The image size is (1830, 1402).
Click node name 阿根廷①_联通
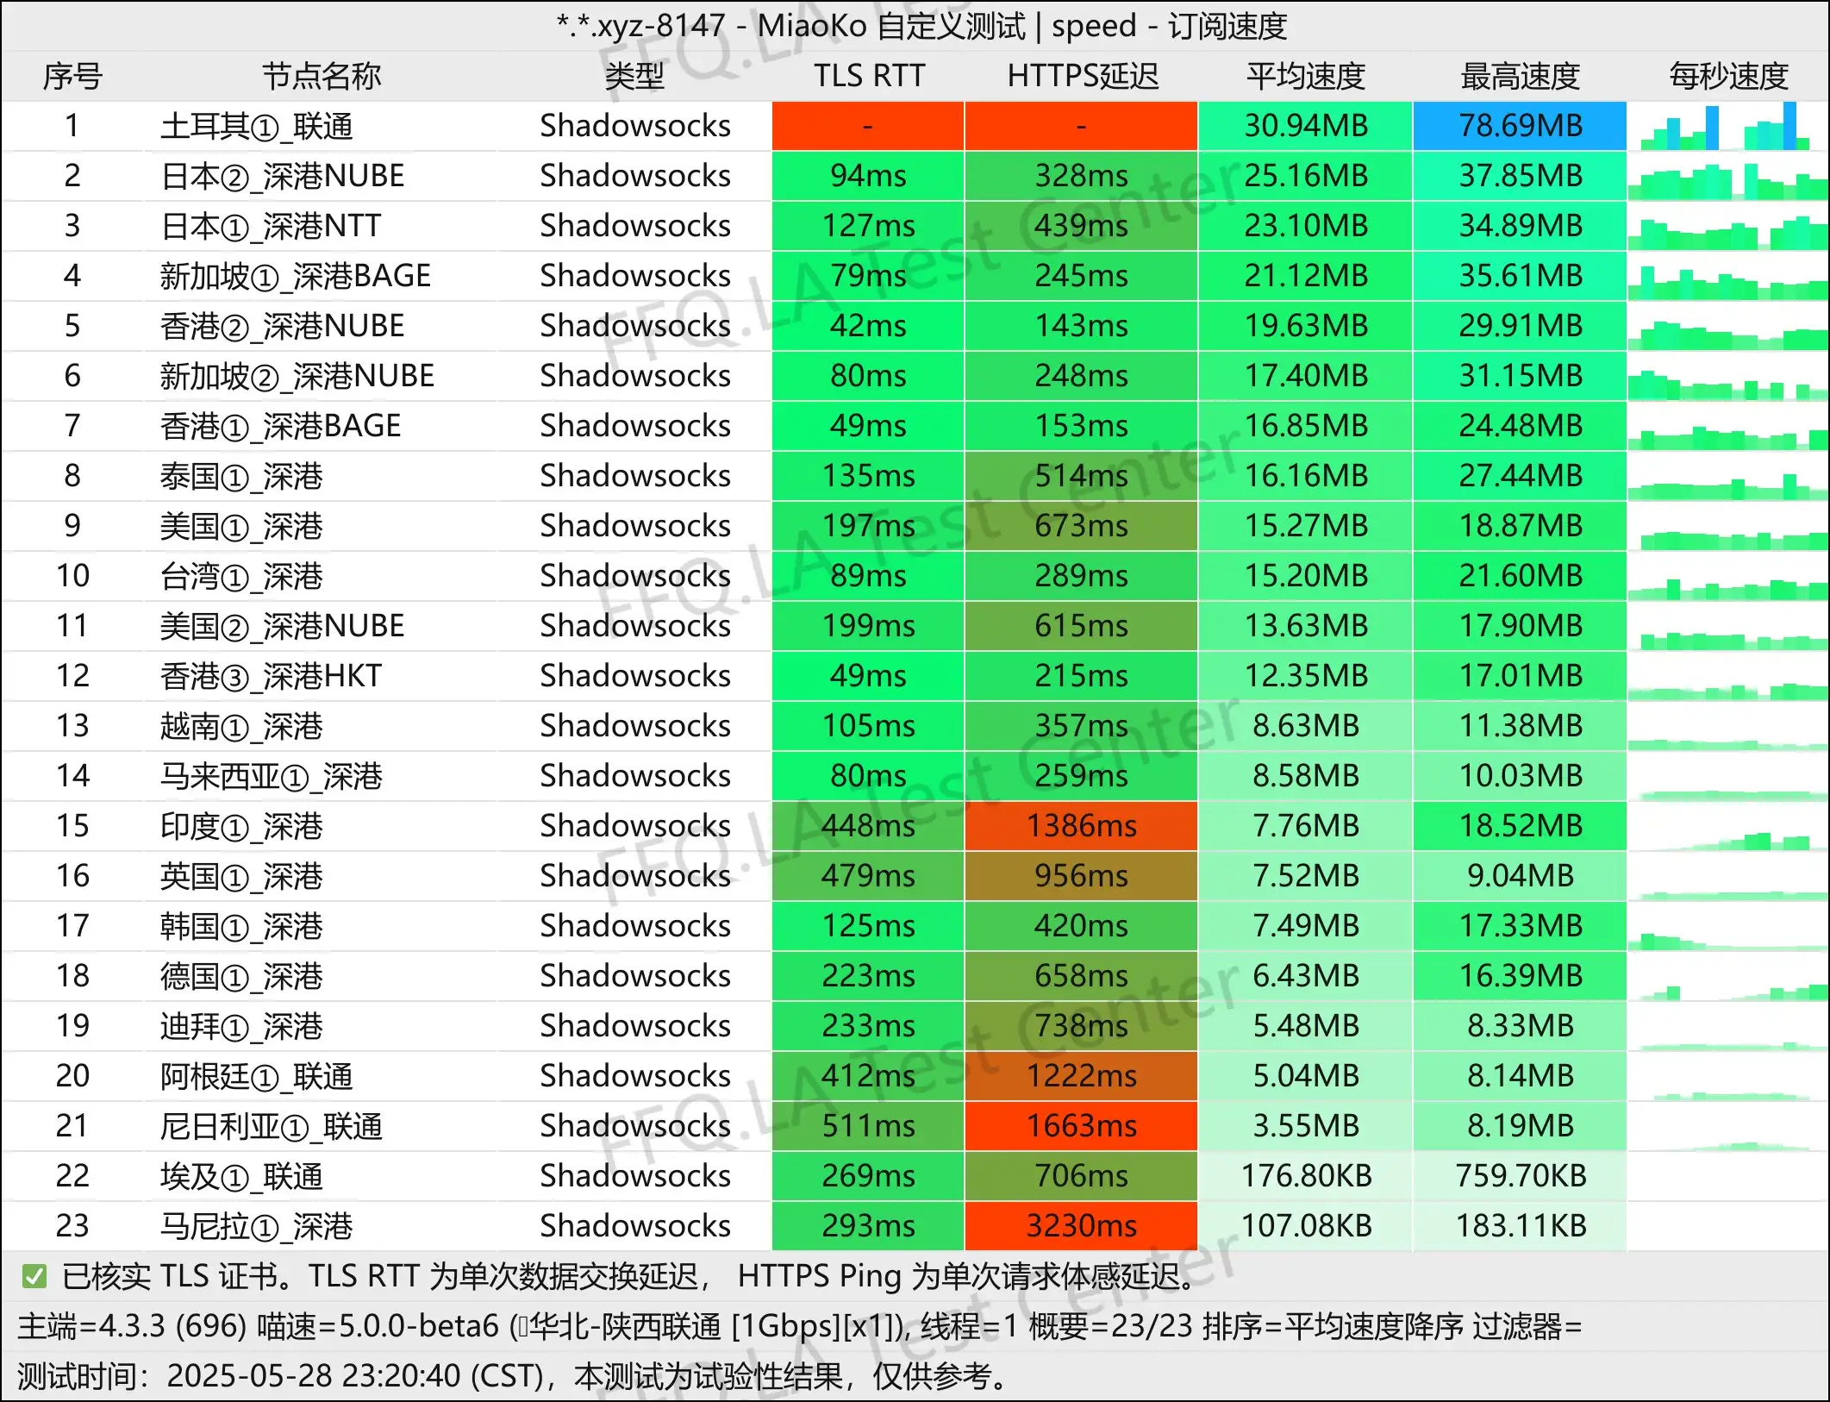click(x=256, y=1077)
